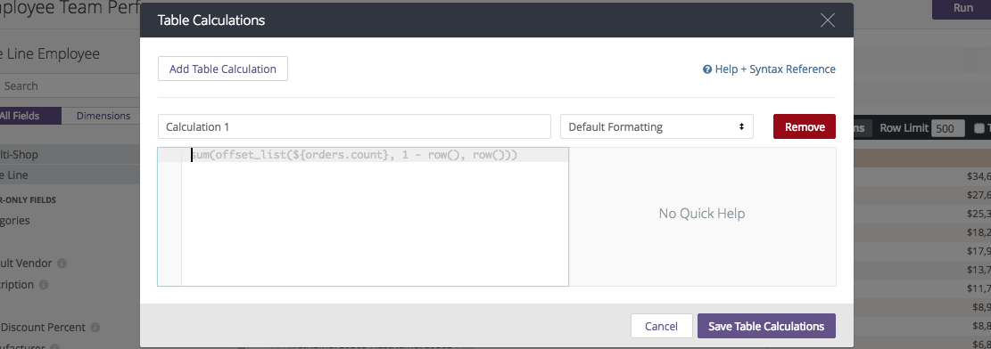Click the info icon next to Description field
Viewport: 991px width, 349px height.
coord(44,285)
